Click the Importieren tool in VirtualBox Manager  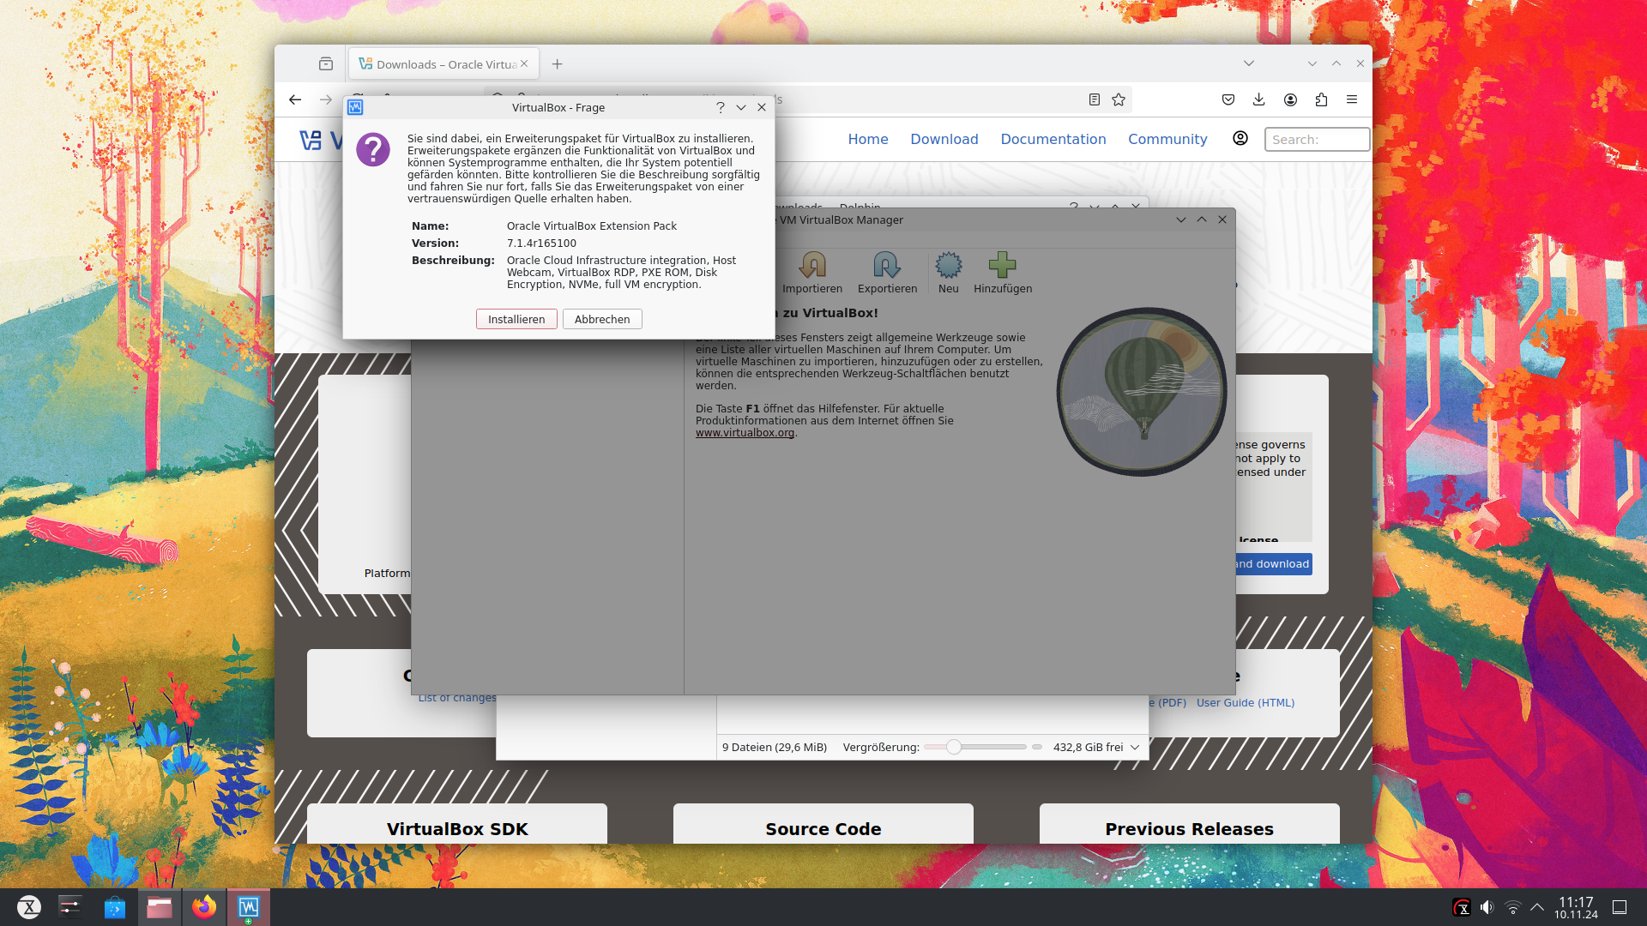[812, 273]
